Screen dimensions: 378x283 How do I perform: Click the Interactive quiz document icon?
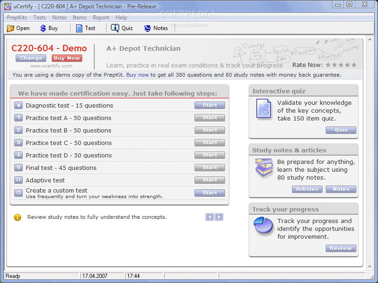(x=263, y=109)
